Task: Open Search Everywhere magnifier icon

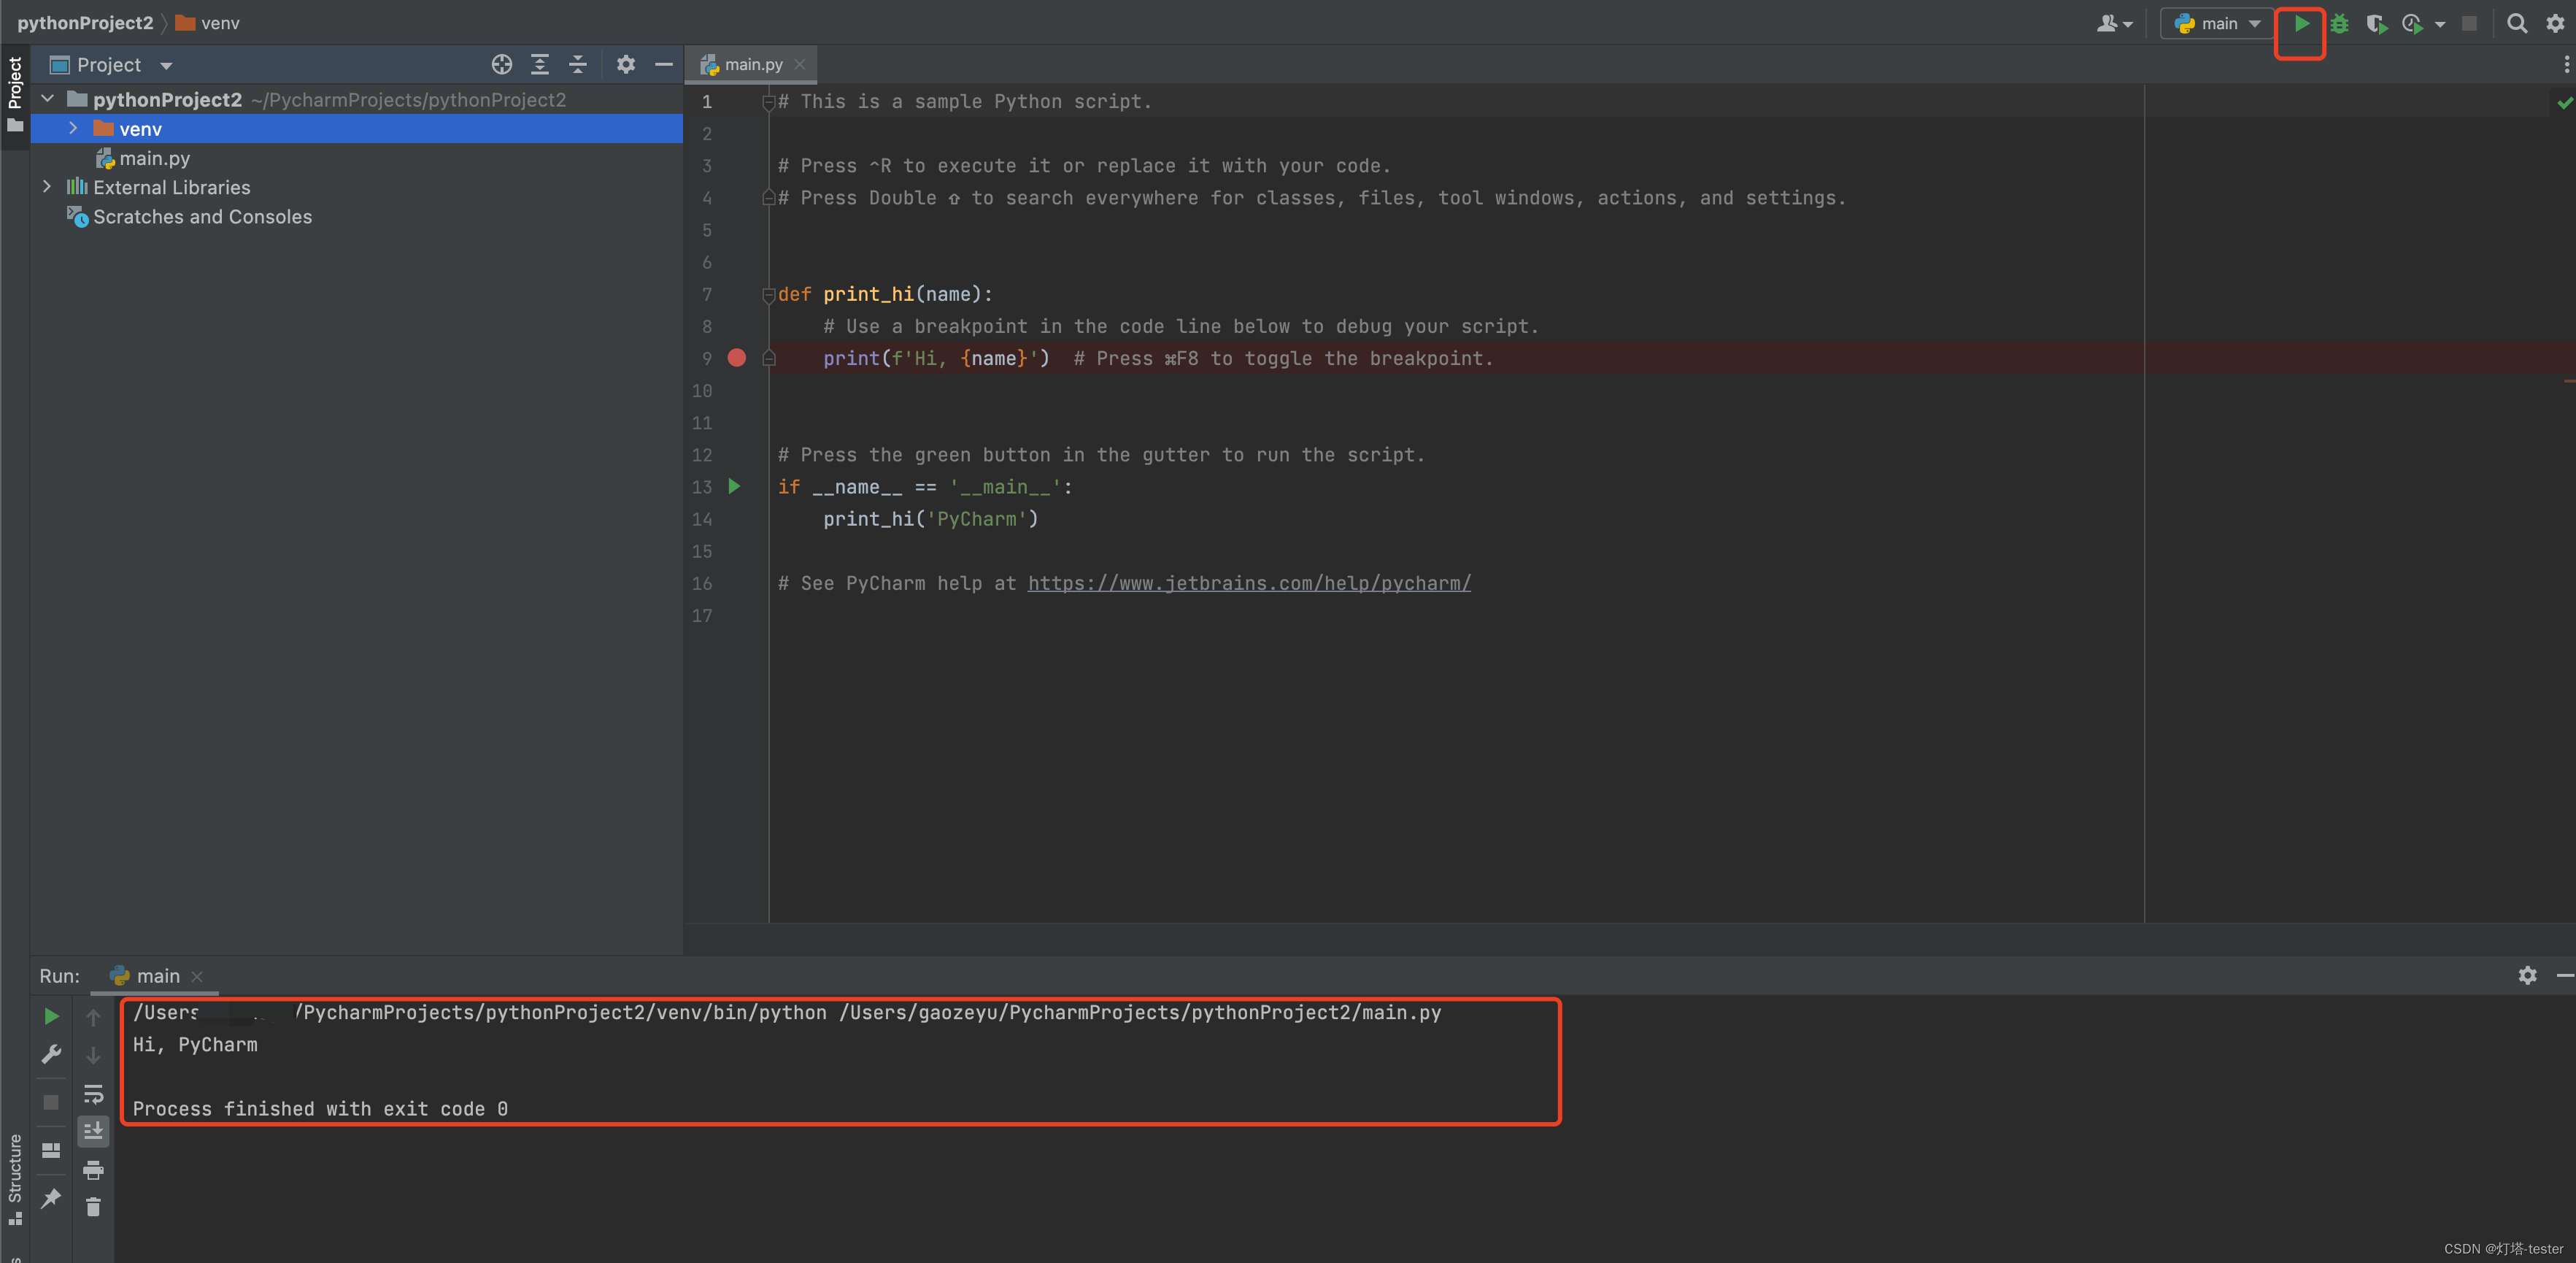Action: [x=2516, y=24]
